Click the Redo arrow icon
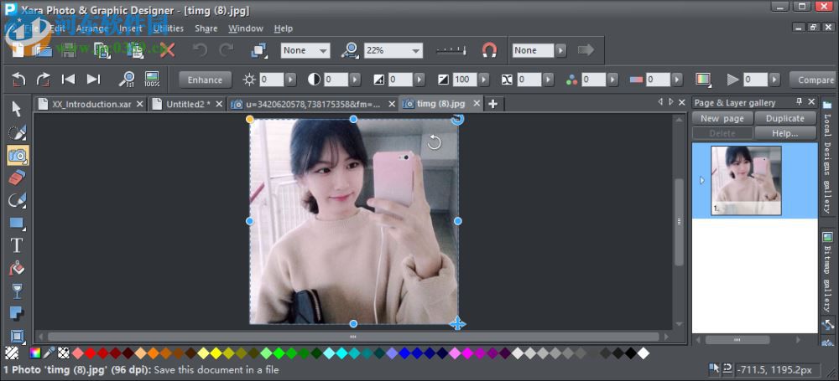 point(227,50)
